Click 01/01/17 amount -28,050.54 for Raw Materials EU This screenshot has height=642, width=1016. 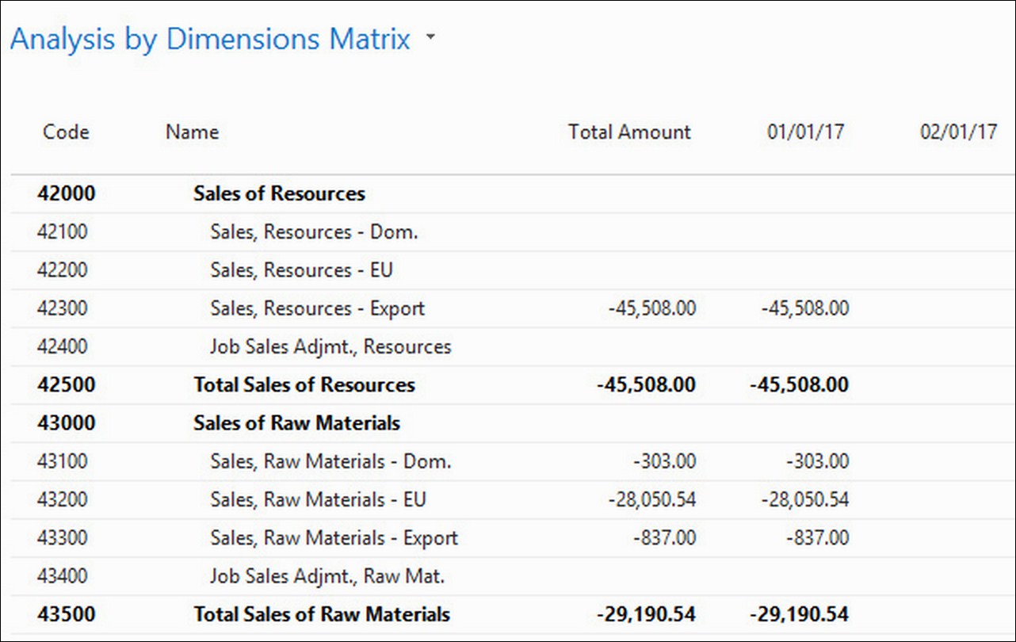[x=805, y=499]
